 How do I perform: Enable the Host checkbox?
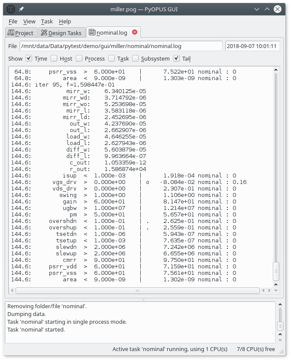[54, 58]
